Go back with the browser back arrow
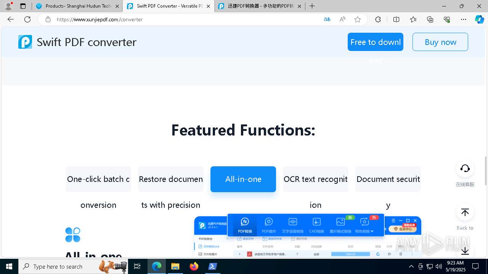The width and height of the screenshot is (488, 274). click(x=11, y=19)
